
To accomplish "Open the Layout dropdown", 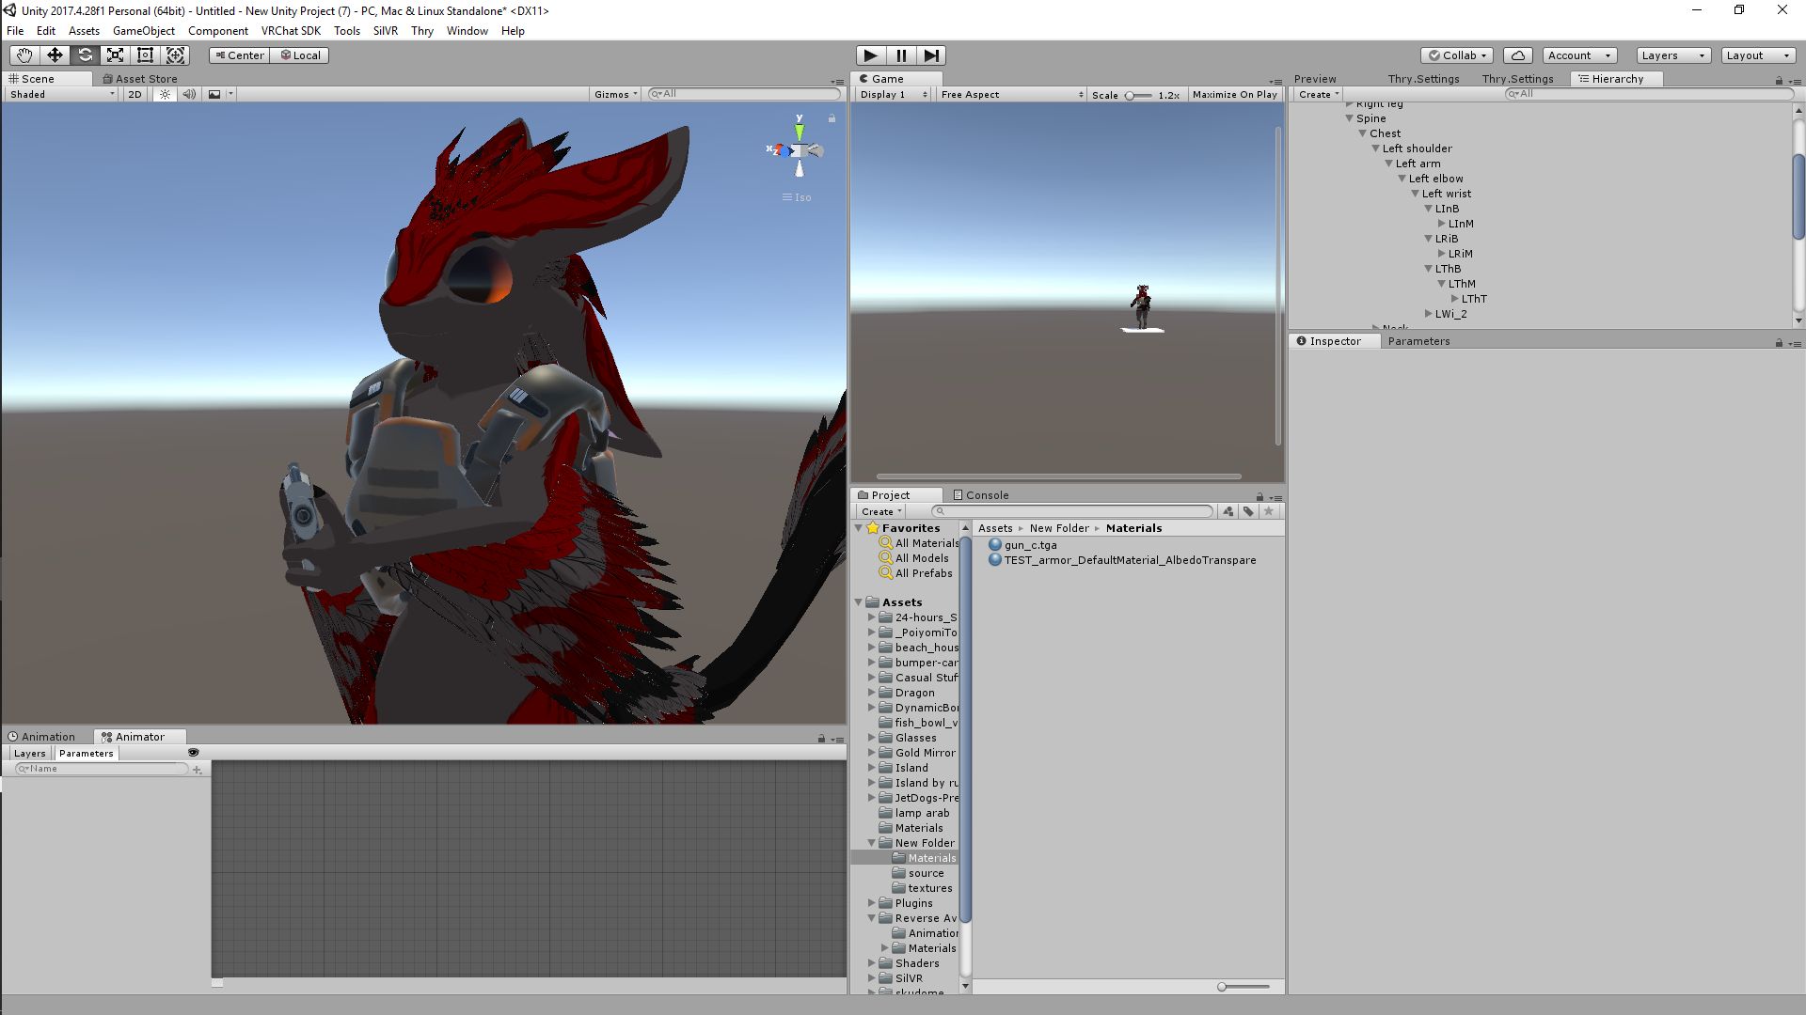I will point(1758,55).
